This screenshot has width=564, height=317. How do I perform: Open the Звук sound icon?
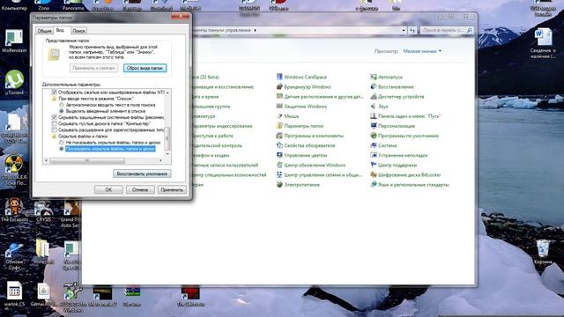pyautogui.click(x=374, y=106)
